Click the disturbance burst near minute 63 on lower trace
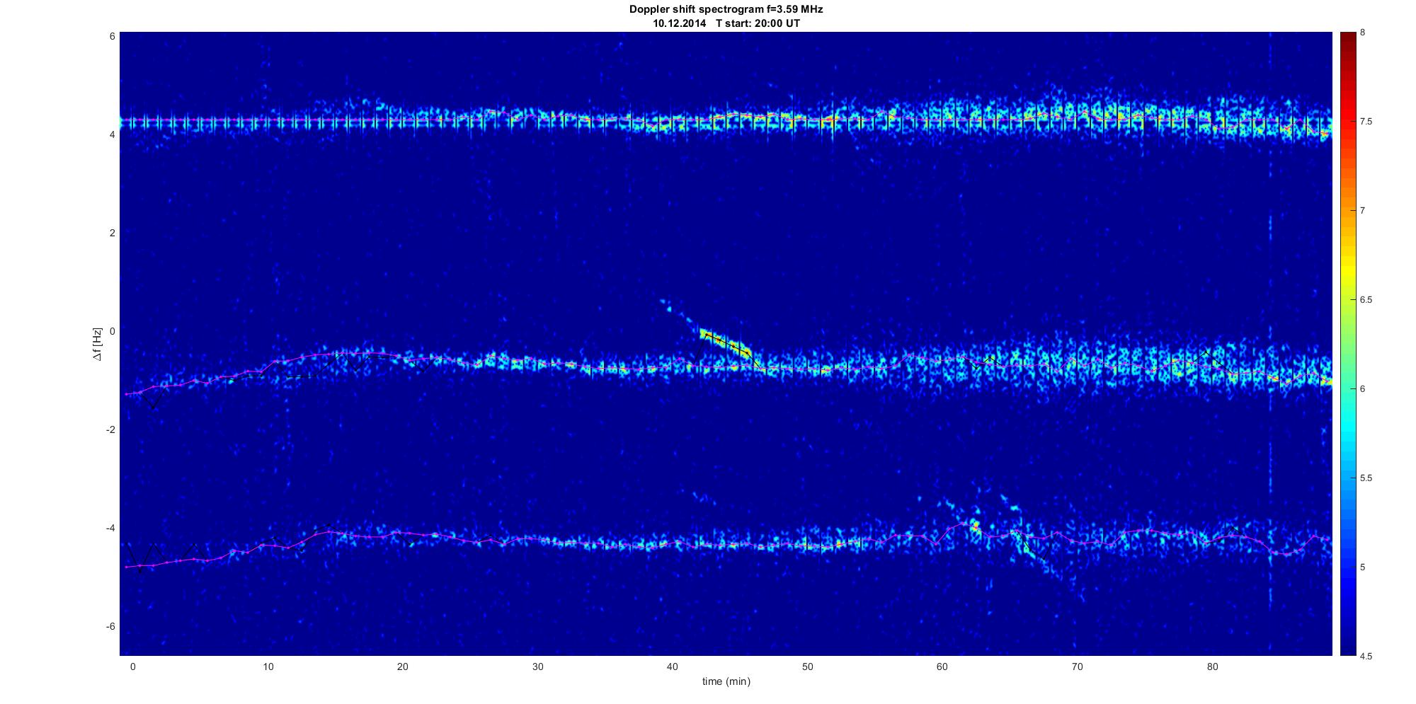This screenshot has height=704, width=1416. tap(975, 525)
